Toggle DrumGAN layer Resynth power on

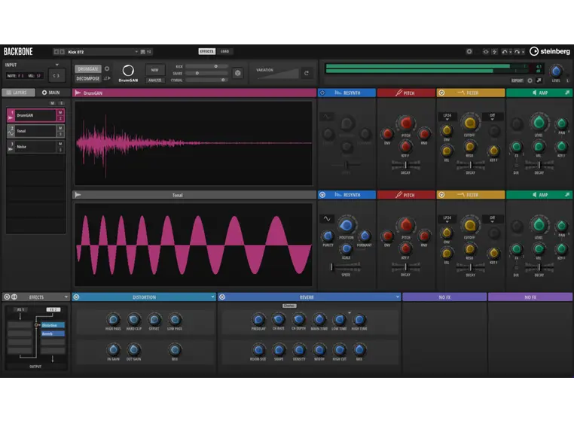(x=322, y=93)
